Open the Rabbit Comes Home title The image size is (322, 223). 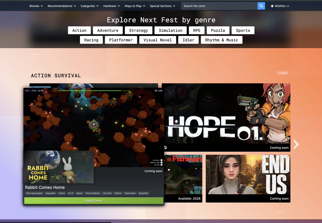(45, 187)
